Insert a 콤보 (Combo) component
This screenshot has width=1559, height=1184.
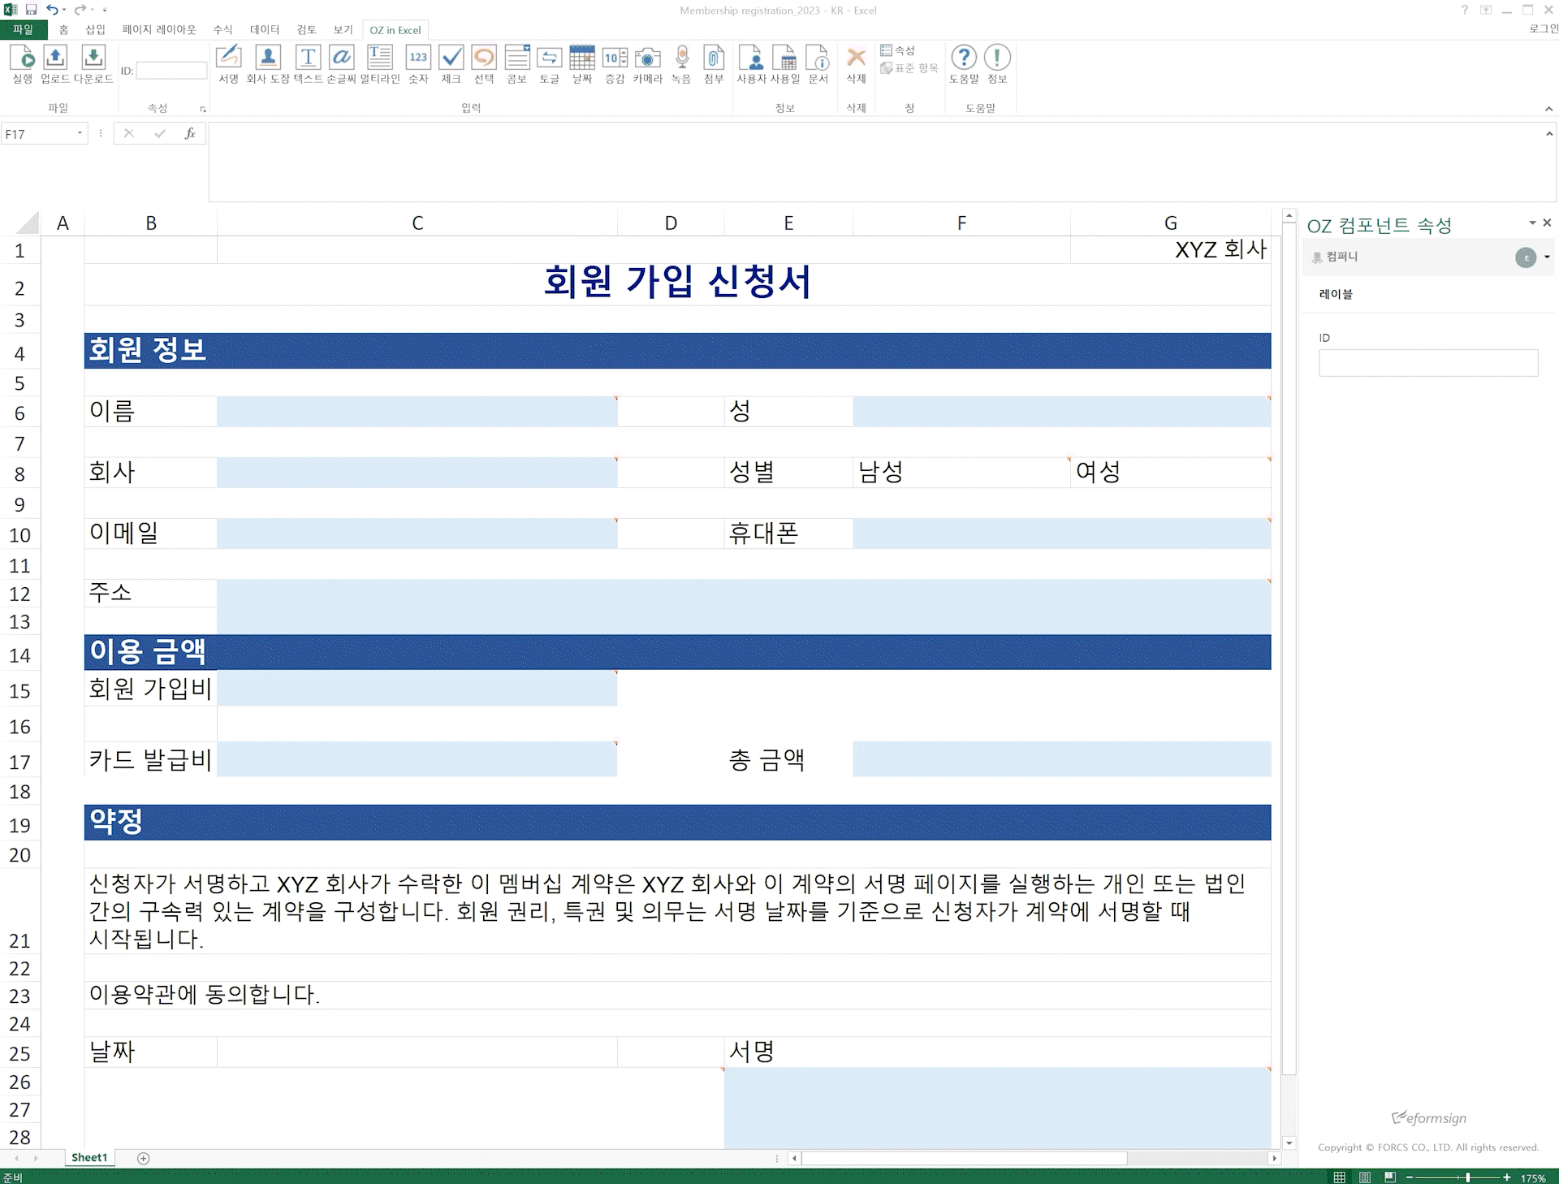pyautogui.click(x=517, y=64)
